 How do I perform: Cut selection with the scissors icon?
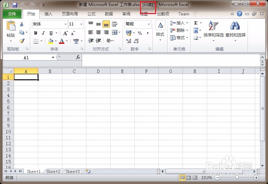click(x=21, y=24)
